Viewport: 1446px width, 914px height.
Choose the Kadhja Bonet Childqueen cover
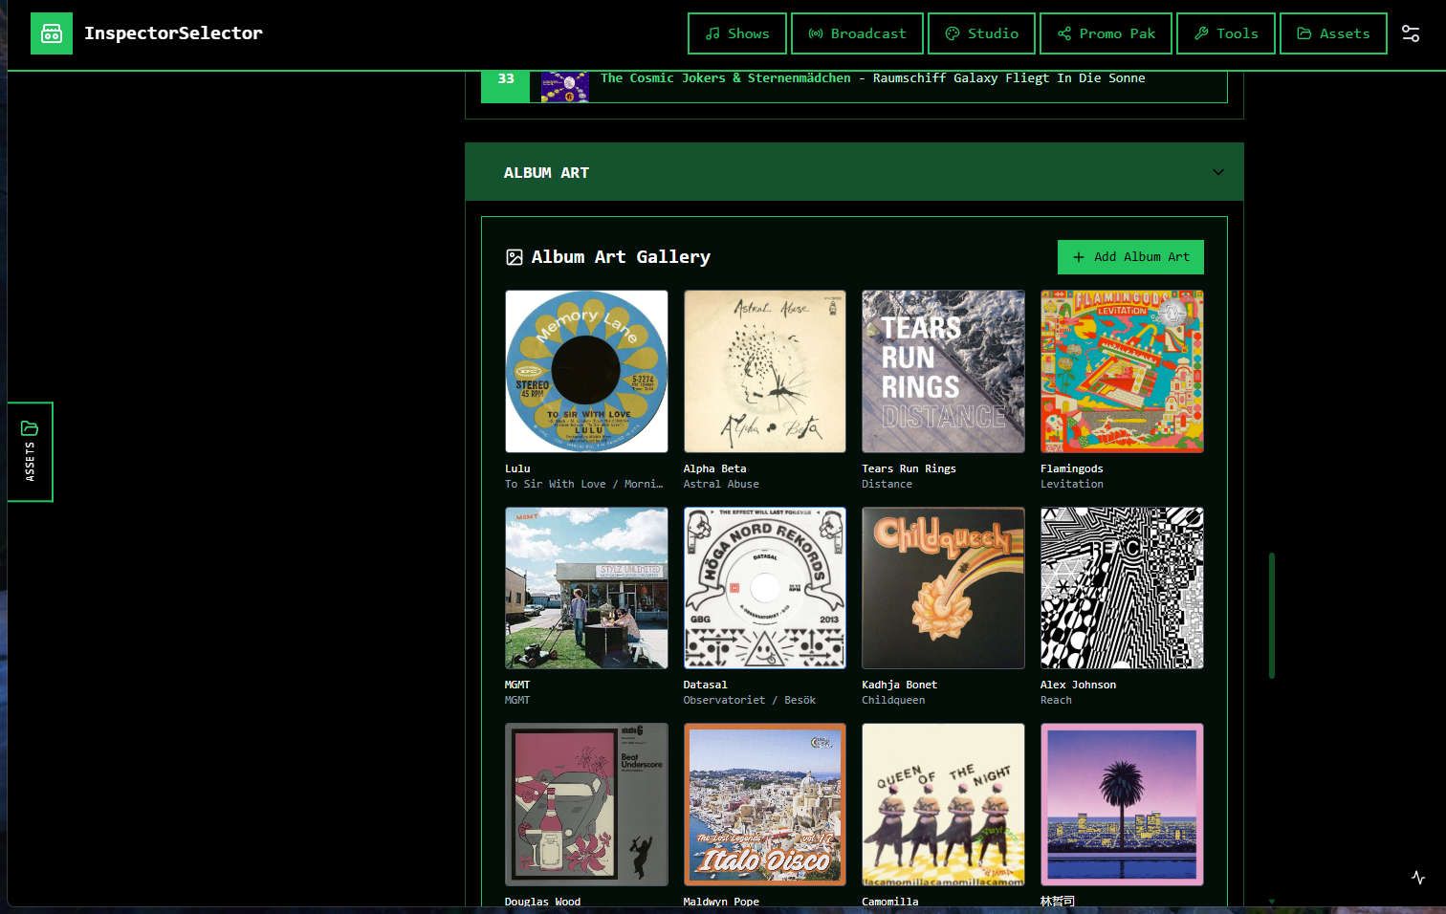943,588
